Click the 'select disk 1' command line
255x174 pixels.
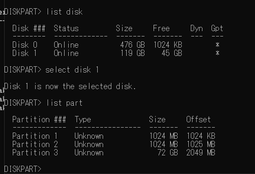[x=51, y=70]
